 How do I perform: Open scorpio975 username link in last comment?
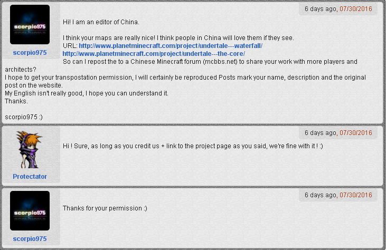tap(30, 239)
